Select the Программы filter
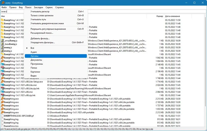 click(x=56, y=64)
